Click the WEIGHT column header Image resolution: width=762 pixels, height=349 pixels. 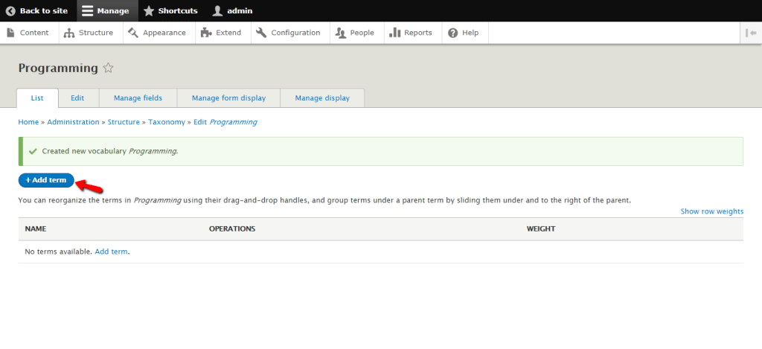tap(541, 228)
